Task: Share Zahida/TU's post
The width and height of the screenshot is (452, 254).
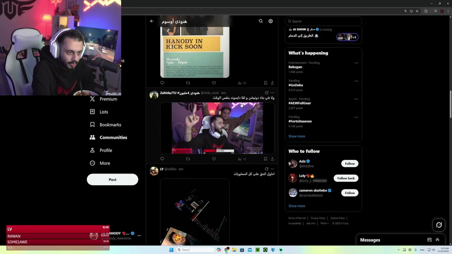Action: pos(272,159)
